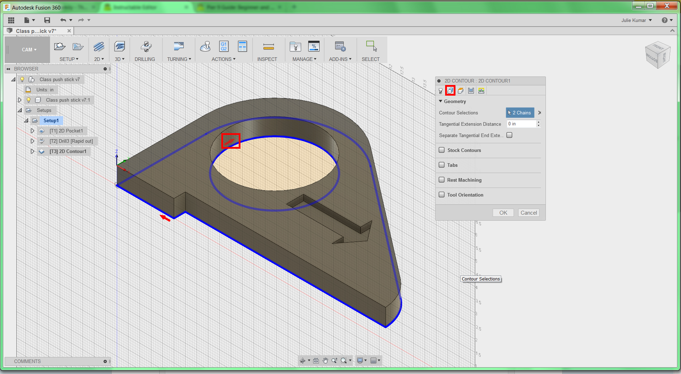Click the 3D milling strategies icon

tap(120, 46)
